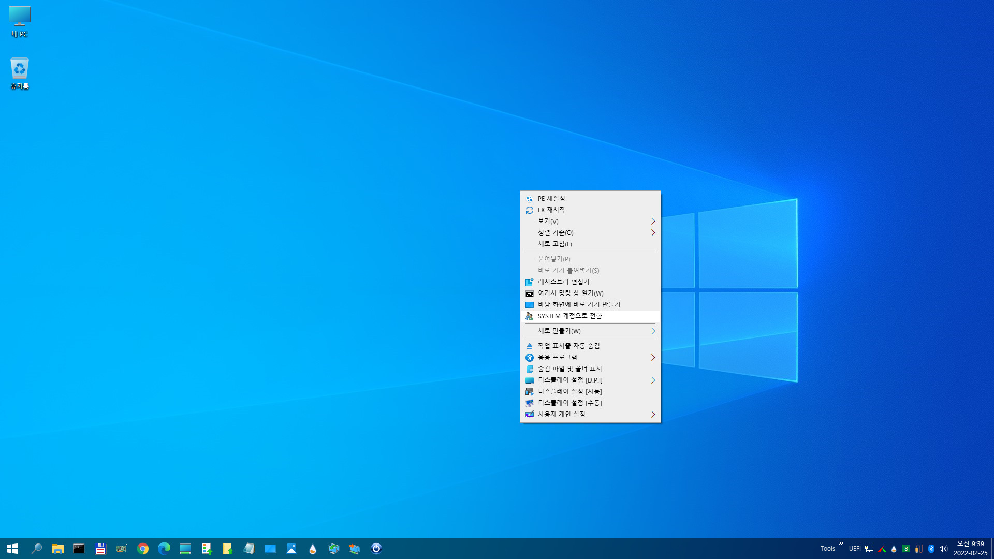Open the blue monitor screen icon in taskbar
994x559 pixels.
(270, 549)
